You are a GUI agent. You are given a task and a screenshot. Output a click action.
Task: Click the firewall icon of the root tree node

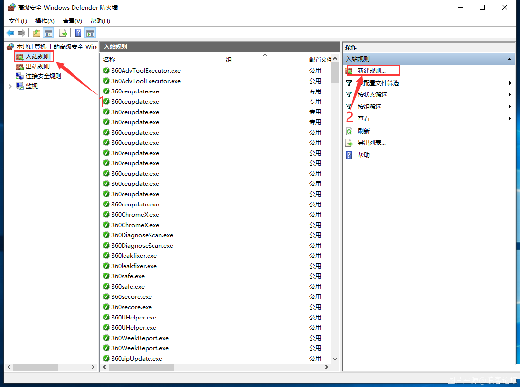tap(10, 46)
